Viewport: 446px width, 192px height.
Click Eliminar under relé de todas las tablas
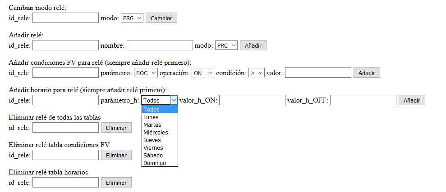click(116, 128)
